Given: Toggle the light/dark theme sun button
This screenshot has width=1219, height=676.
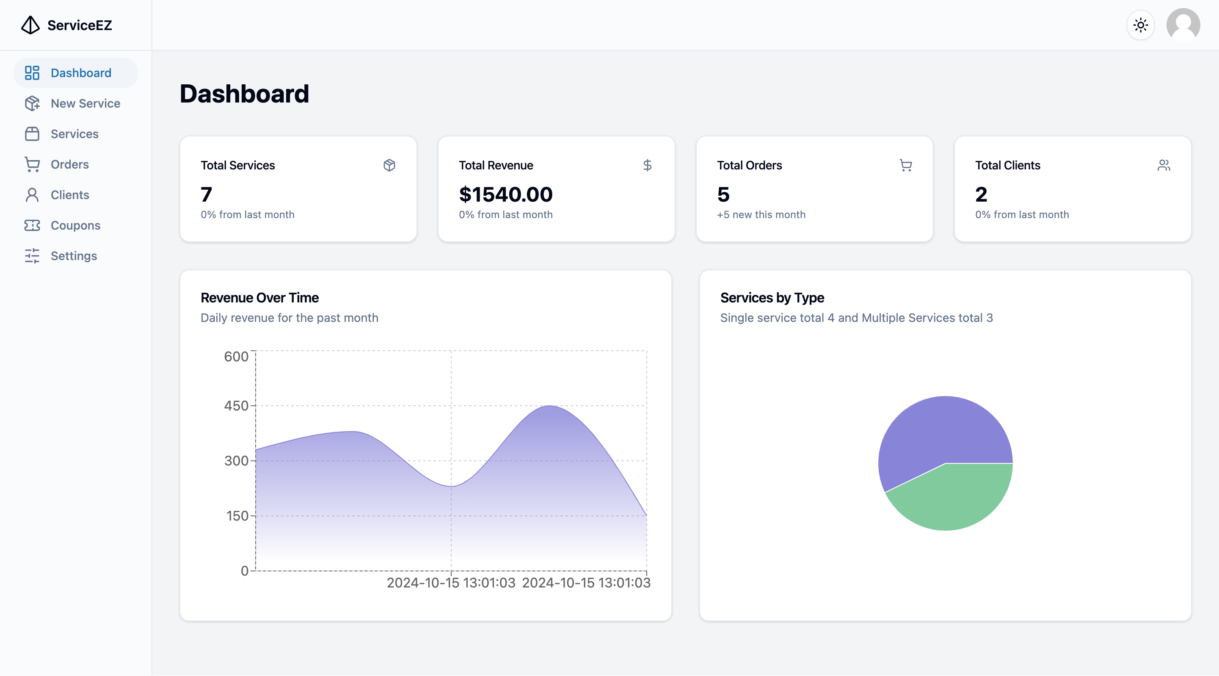Looking at the screenshot, I should (x=1140, y=25).
